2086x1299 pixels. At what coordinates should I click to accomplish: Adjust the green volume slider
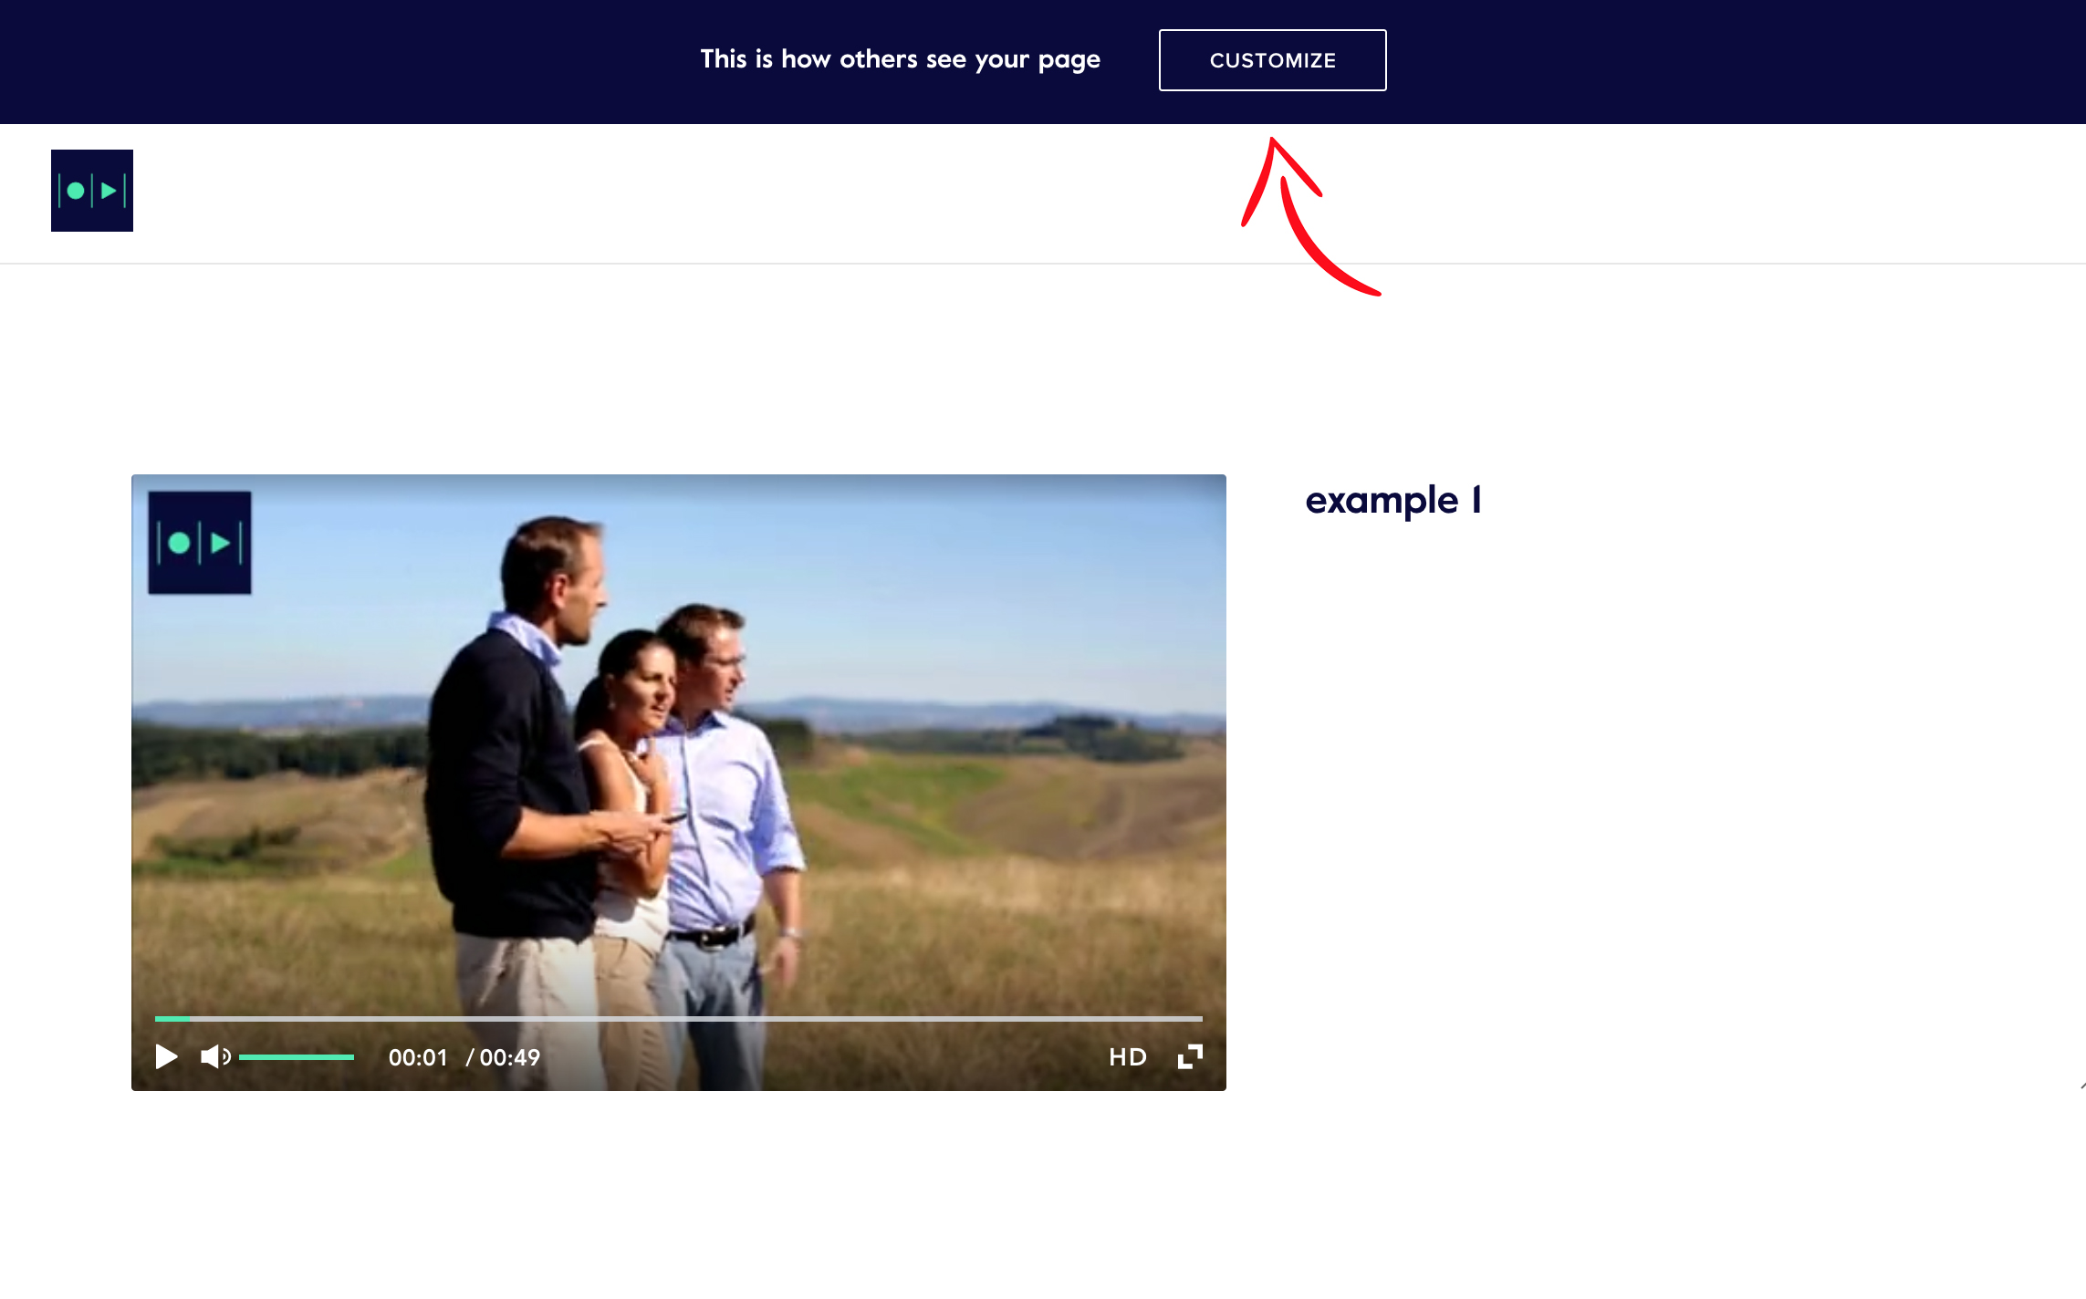297,1057
